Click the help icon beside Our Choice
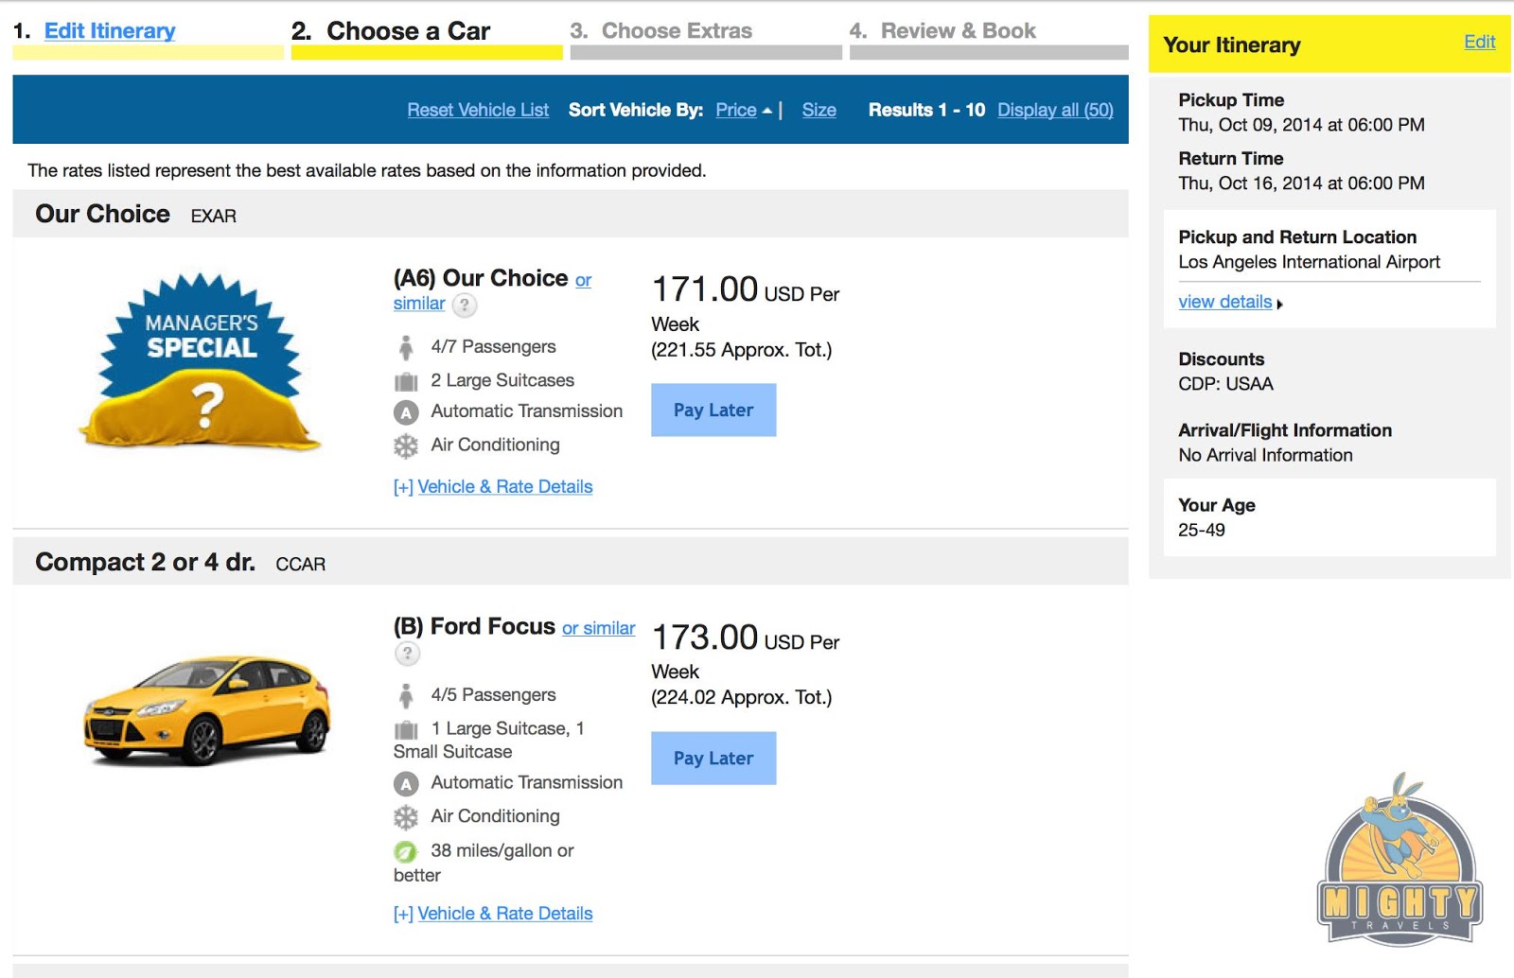1514x978 pixels. (x=464, y=306)
